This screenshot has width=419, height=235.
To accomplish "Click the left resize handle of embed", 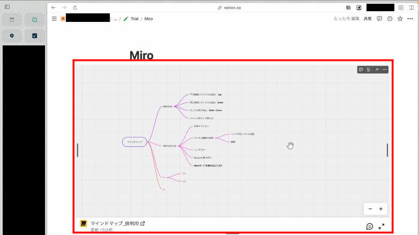I will pos(78,150).
